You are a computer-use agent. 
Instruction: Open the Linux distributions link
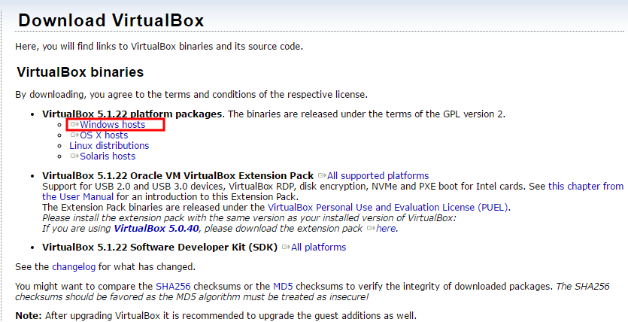[x=109, y=145]
